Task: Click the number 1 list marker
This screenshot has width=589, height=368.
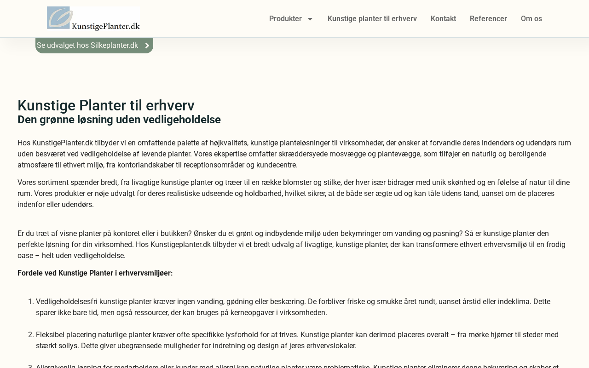Action: tap(31, 302)
